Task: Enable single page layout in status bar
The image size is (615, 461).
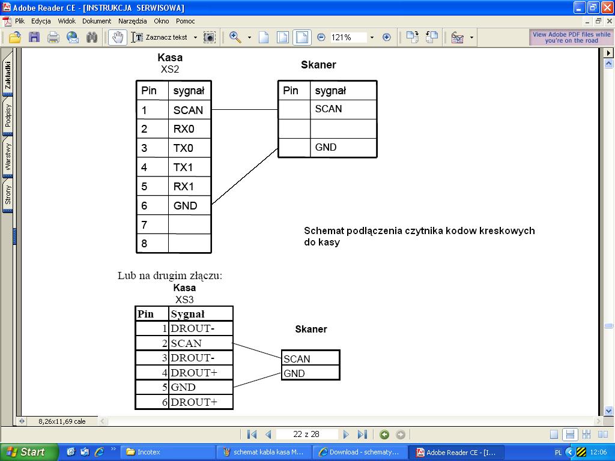Action: [554, 435]
